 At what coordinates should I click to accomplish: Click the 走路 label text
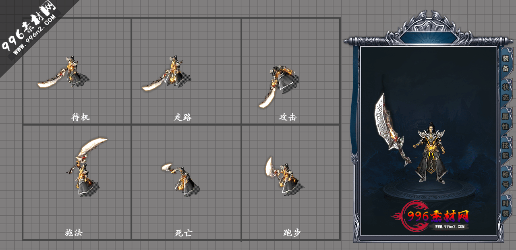click(x=183, y=117)
